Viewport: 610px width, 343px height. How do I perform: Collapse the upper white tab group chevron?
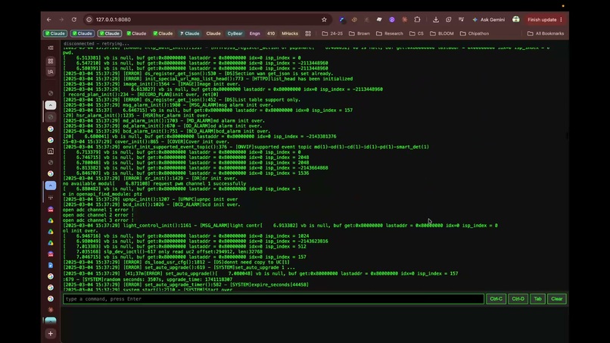tap(51, 105)
